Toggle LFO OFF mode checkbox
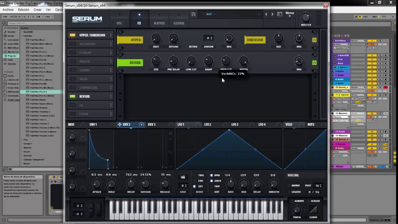 click(x=194, y=186)
